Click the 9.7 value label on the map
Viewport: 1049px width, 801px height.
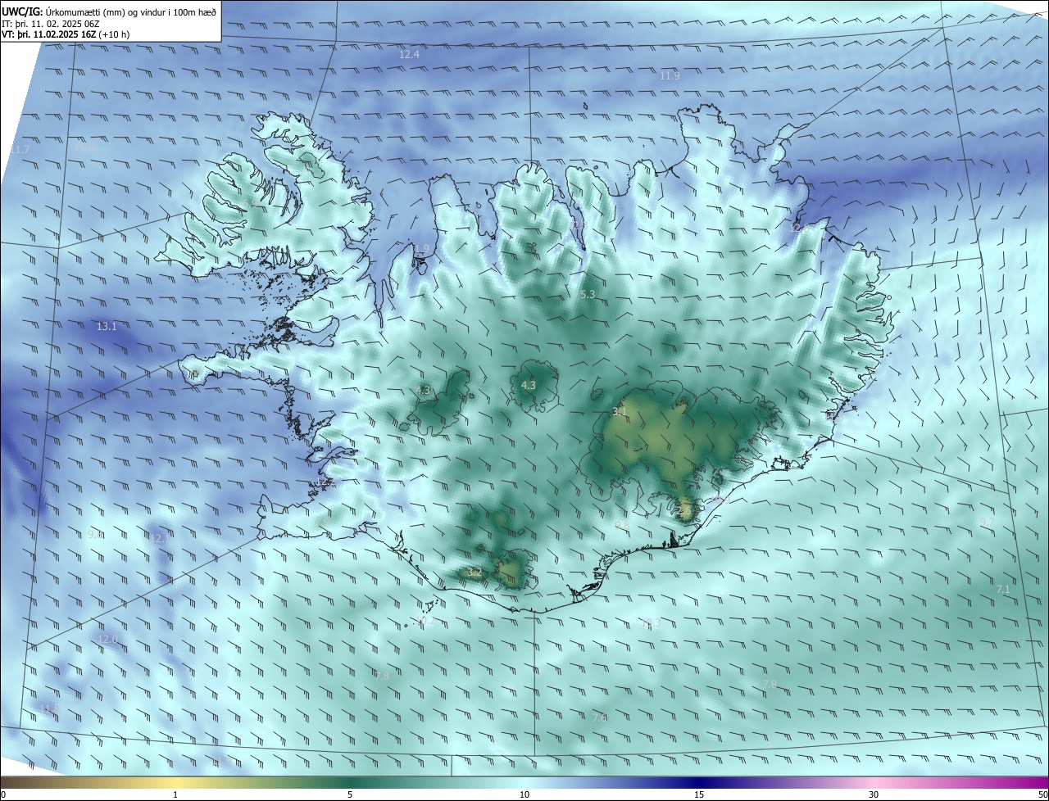click(987, 522)
